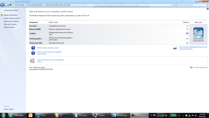The image size is (209, 118).
Task: Click Performance Information and Tools breadcrumb
Action: 58,5
